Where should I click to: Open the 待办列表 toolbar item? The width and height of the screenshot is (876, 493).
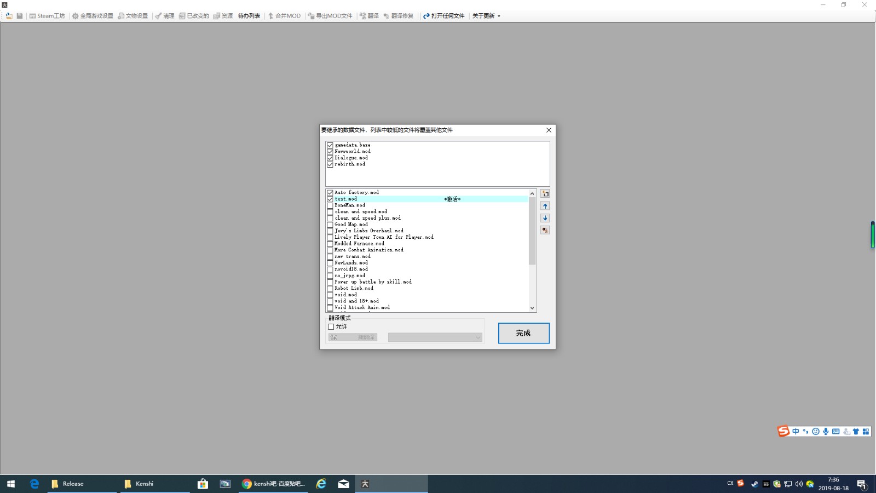coord(249,16)
